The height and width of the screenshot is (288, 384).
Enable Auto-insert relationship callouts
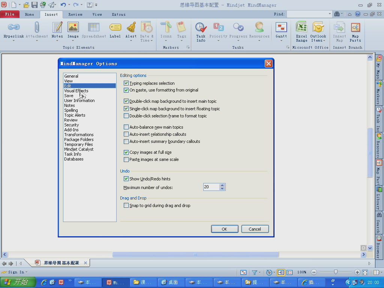pyautogui.click(x=126, y=134)
